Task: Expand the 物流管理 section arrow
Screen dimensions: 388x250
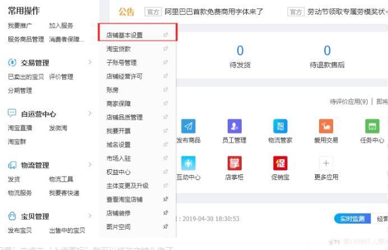Action: (90, 165)
